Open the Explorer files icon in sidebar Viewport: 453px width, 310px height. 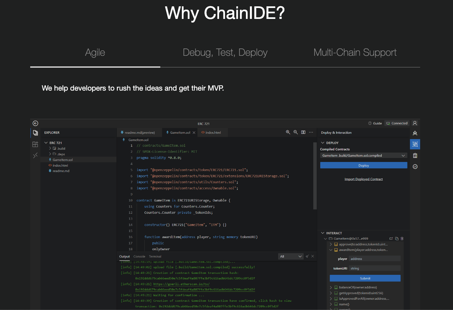click(35, 133)
